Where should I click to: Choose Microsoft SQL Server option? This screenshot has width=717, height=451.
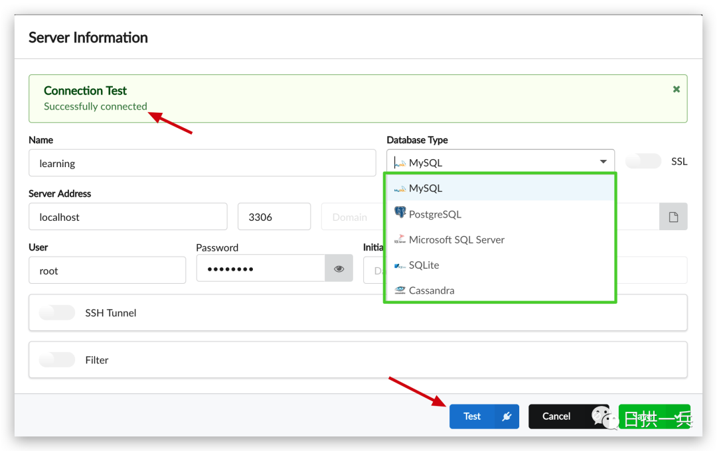(501, 239)
